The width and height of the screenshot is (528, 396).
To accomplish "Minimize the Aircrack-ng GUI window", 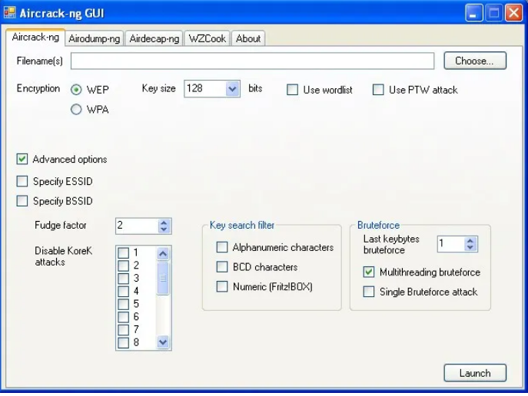I will tap(473, 13).
